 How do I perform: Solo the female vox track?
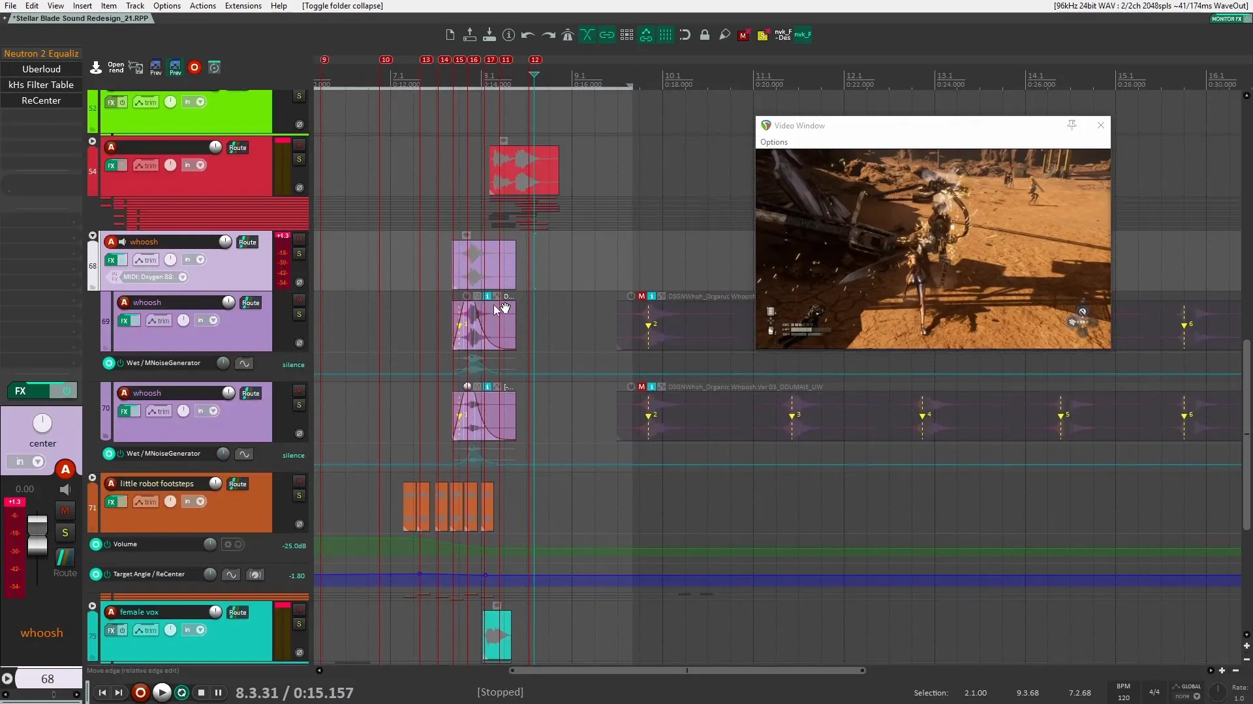coord(299,624)
